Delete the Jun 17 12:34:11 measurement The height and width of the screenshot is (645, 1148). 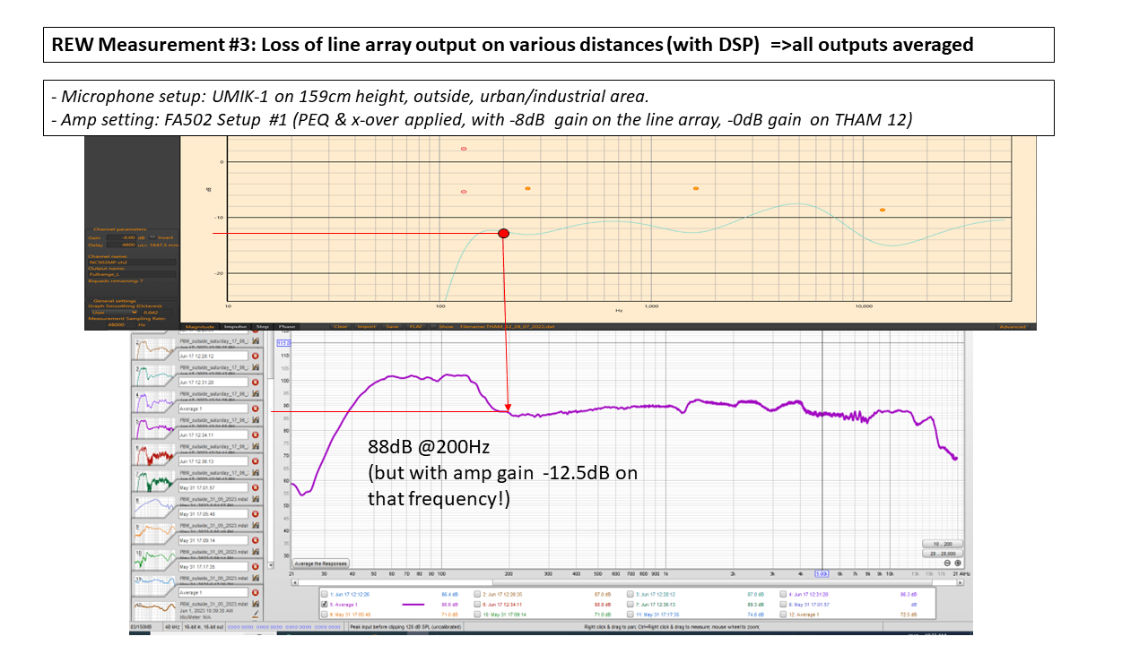pos(255,434)
